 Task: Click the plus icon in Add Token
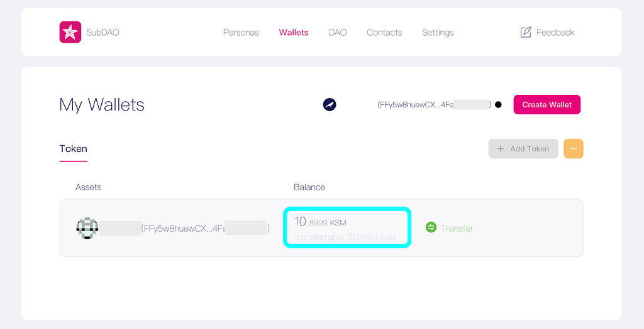point(500,149)
